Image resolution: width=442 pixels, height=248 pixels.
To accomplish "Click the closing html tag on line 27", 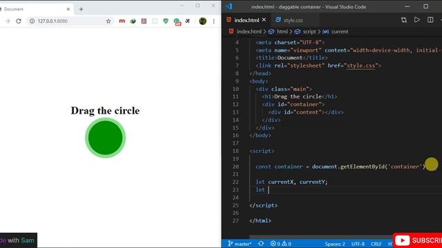I will click(260, 220).
